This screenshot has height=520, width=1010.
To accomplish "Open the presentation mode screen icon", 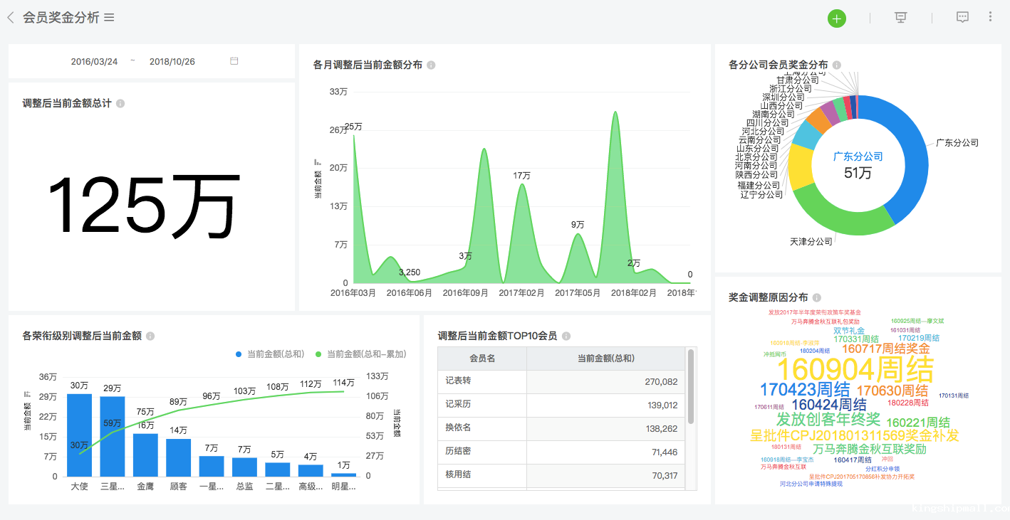I will click(900, 18).
